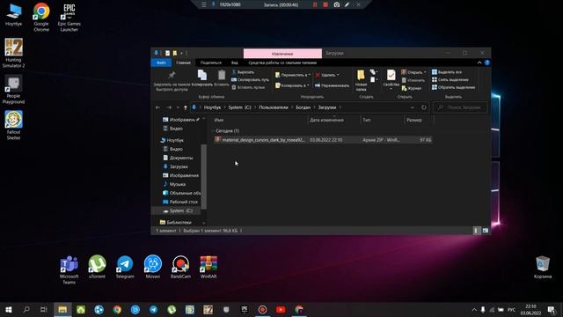Click the Telegram desktop icon
This screenshot has height=317, width=563.
(x=125, y=267)
